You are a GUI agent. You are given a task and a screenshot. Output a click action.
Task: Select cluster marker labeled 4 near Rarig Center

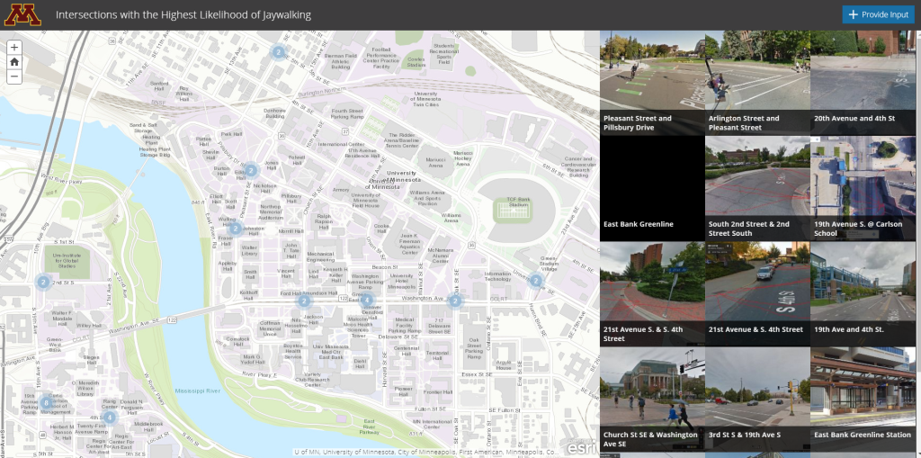click(109, 418)
